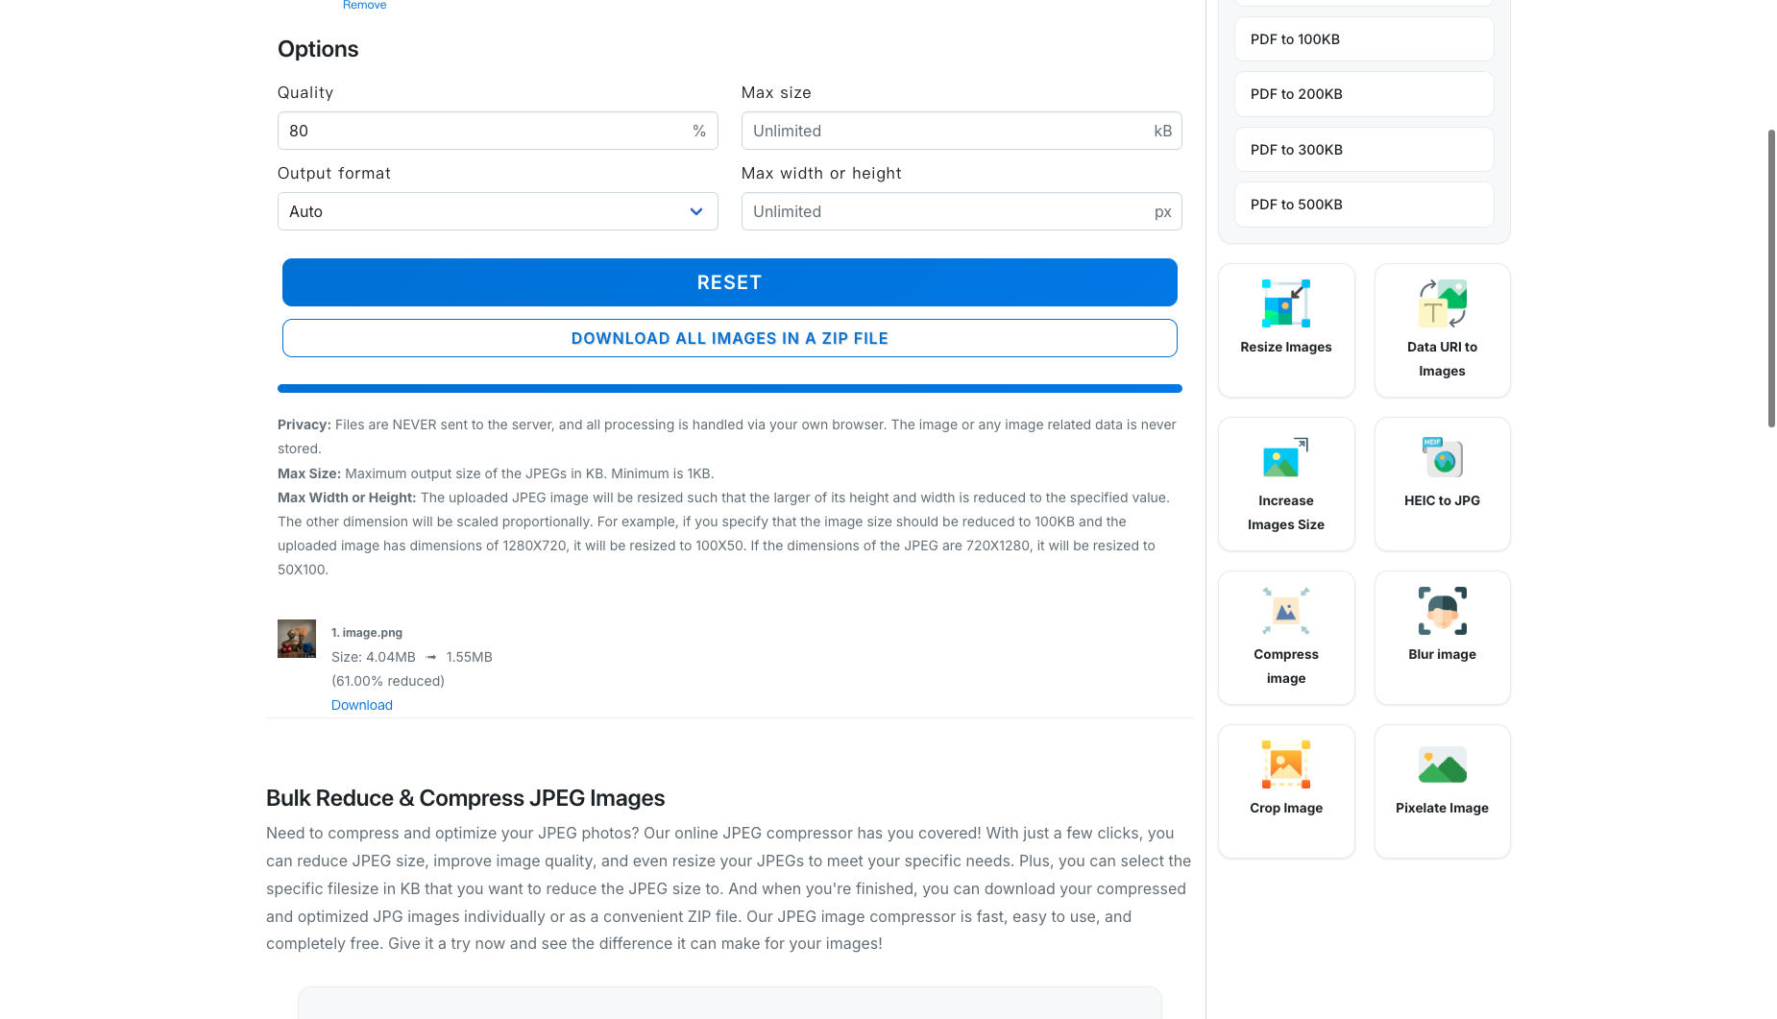Click the Download link for image.png

coord(362,705)
